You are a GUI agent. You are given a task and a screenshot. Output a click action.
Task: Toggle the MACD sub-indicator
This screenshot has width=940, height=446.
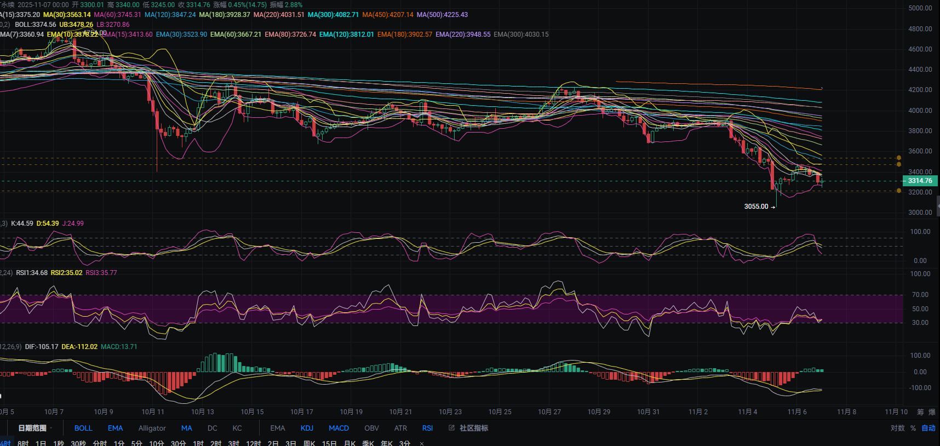[339, 428]
